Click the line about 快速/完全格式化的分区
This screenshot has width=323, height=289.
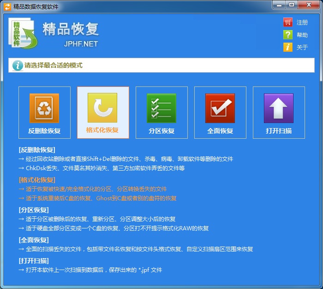[x=93, y=189]
